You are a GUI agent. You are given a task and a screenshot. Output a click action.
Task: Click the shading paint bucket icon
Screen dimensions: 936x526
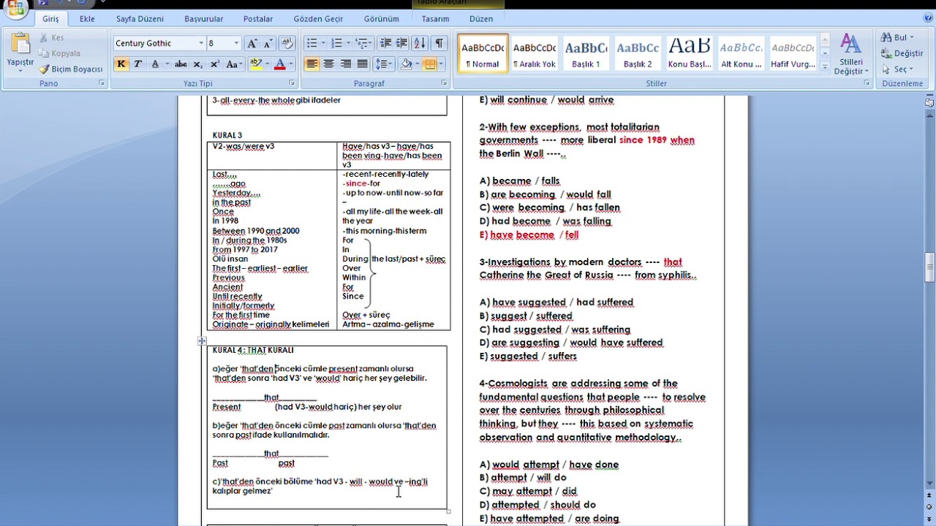pos(407,64)
